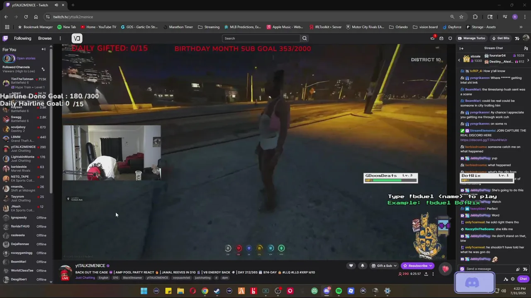
Task: Click the BlackStreamer tag
Action: 132,278
